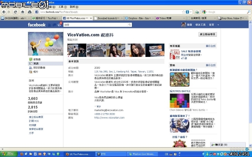The height and width of the screenshot is (157, 252).
Task: Switch to the Dropbox Files browser tab
Action: click(139, 18)
